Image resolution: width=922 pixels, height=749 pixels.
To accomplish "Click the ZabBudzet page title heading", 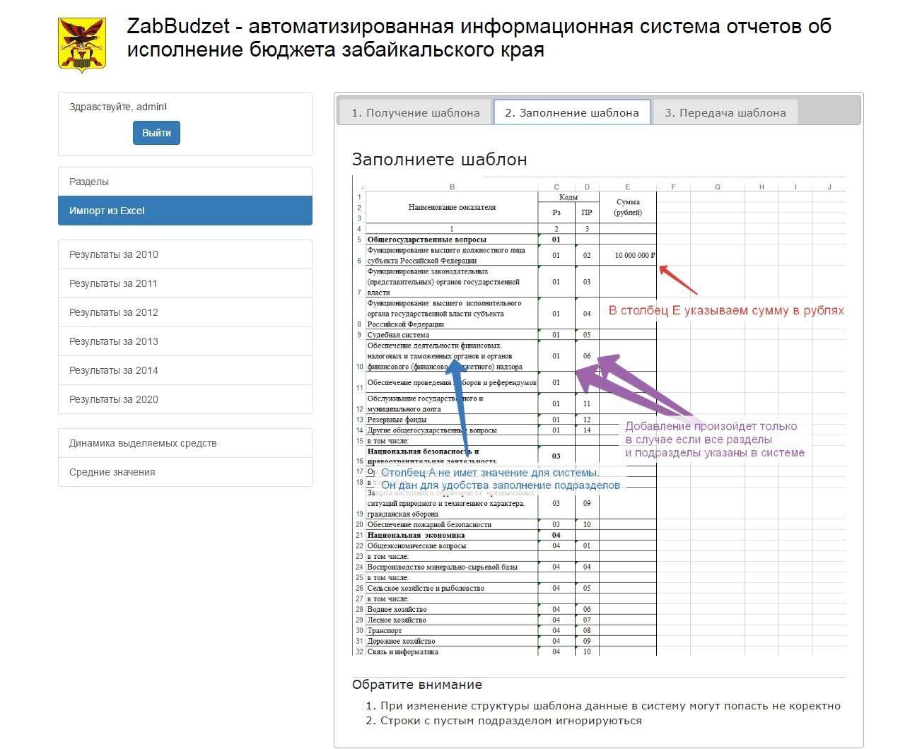I will [x=479, y=38].
